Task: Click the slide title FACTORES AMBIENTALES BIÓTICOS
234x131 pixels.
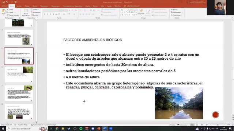Action: (93, 40)
